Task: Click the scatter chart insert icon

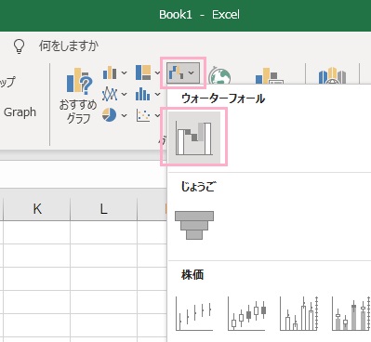Action: coord(143,115)
